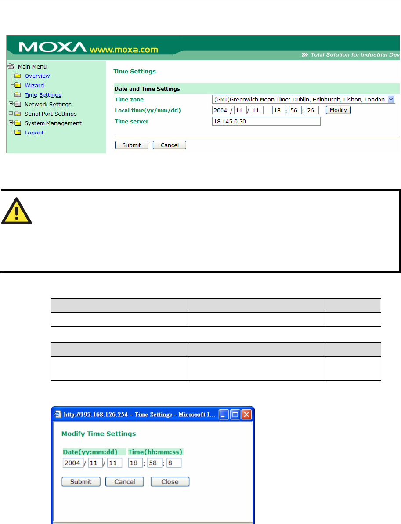This screenshot has height=524, width=401.
Task: Minimize the Time Settings popup window
Action: tap(224, 414)
